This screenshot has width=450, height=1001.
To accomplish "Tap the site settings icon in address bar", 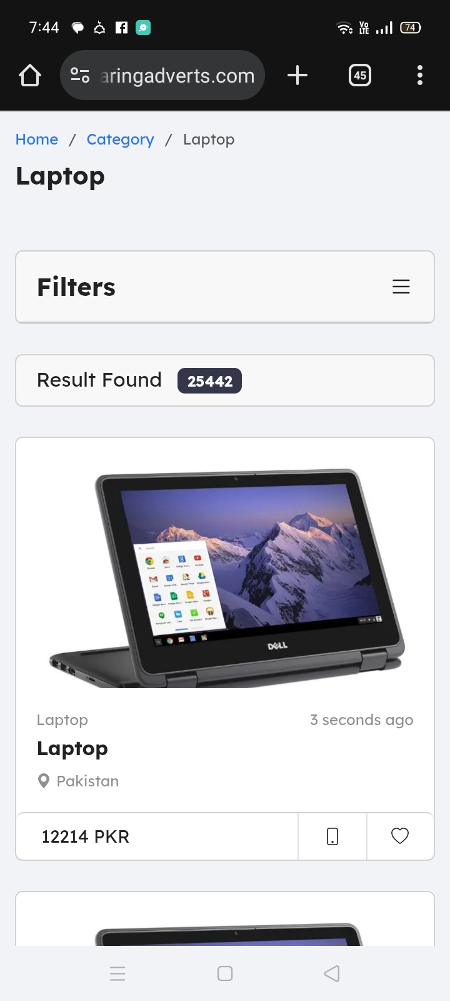I will (x=80, y=75).
